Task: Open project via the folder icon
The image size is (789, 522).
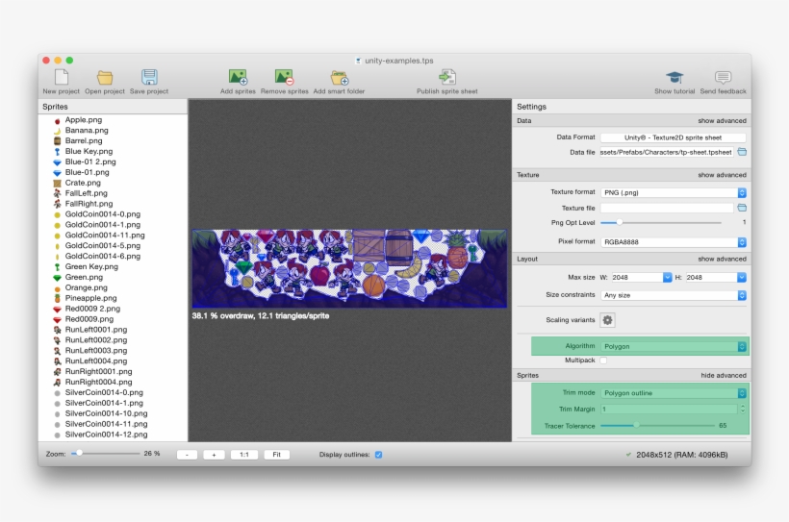Action: (x=105, y=77)
